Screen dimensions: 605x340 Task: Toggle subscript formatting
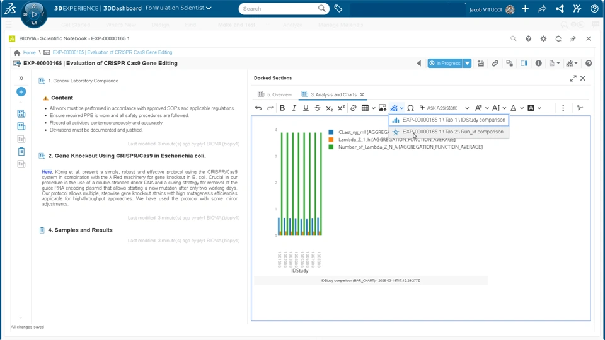tap(329, 108)
